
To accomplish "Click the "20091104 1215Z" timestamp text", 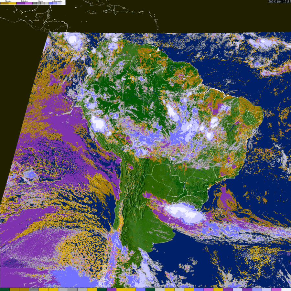I will click(x=279, y=2).
